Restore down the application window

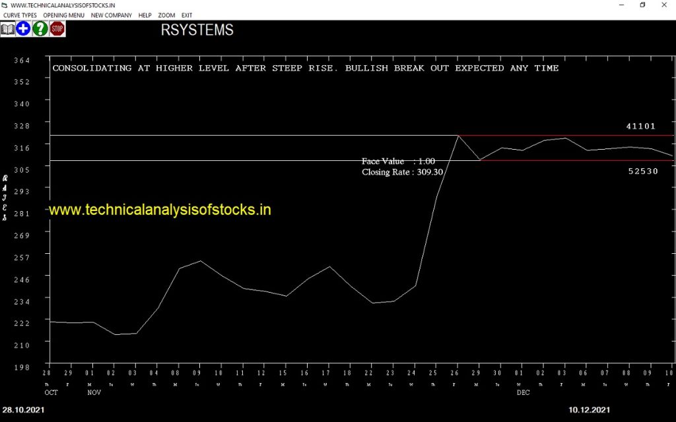pyautogui.click(x=642, y=5)
